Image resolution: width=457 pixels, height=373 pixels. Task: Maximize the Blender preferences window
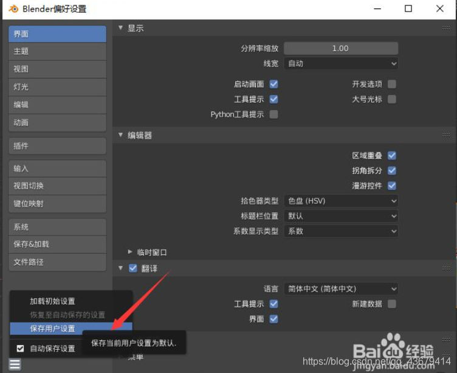[408, 9]
